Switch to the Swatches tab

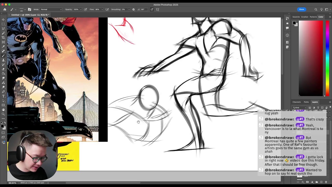coord(296,17)
